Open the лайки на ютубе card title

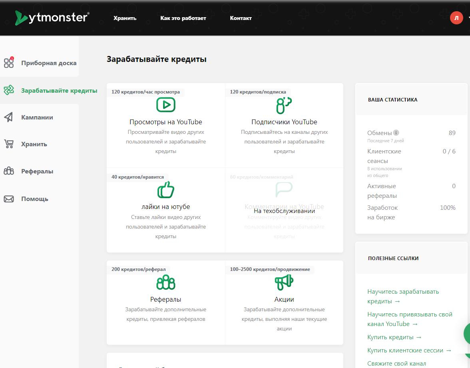coord(166,207)
